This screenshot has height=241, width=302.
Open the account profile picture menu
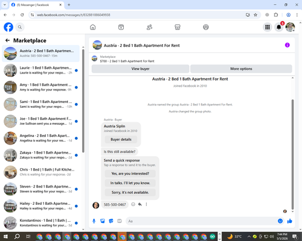tap(290, 27)
